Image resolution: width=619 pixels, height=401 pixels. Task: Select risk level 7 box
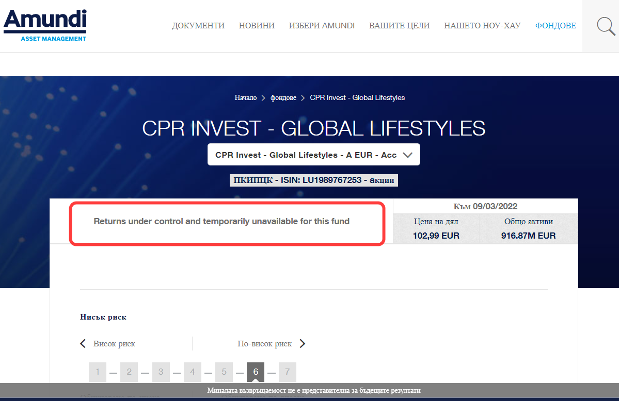coord(288,372)
